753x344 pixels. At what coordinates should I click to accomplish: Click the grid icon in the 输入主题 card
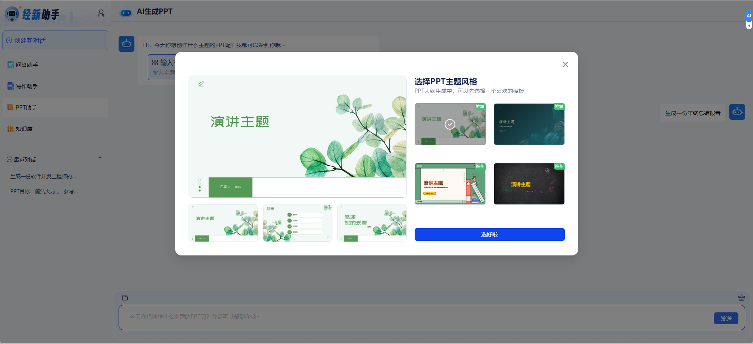[155, 62]
